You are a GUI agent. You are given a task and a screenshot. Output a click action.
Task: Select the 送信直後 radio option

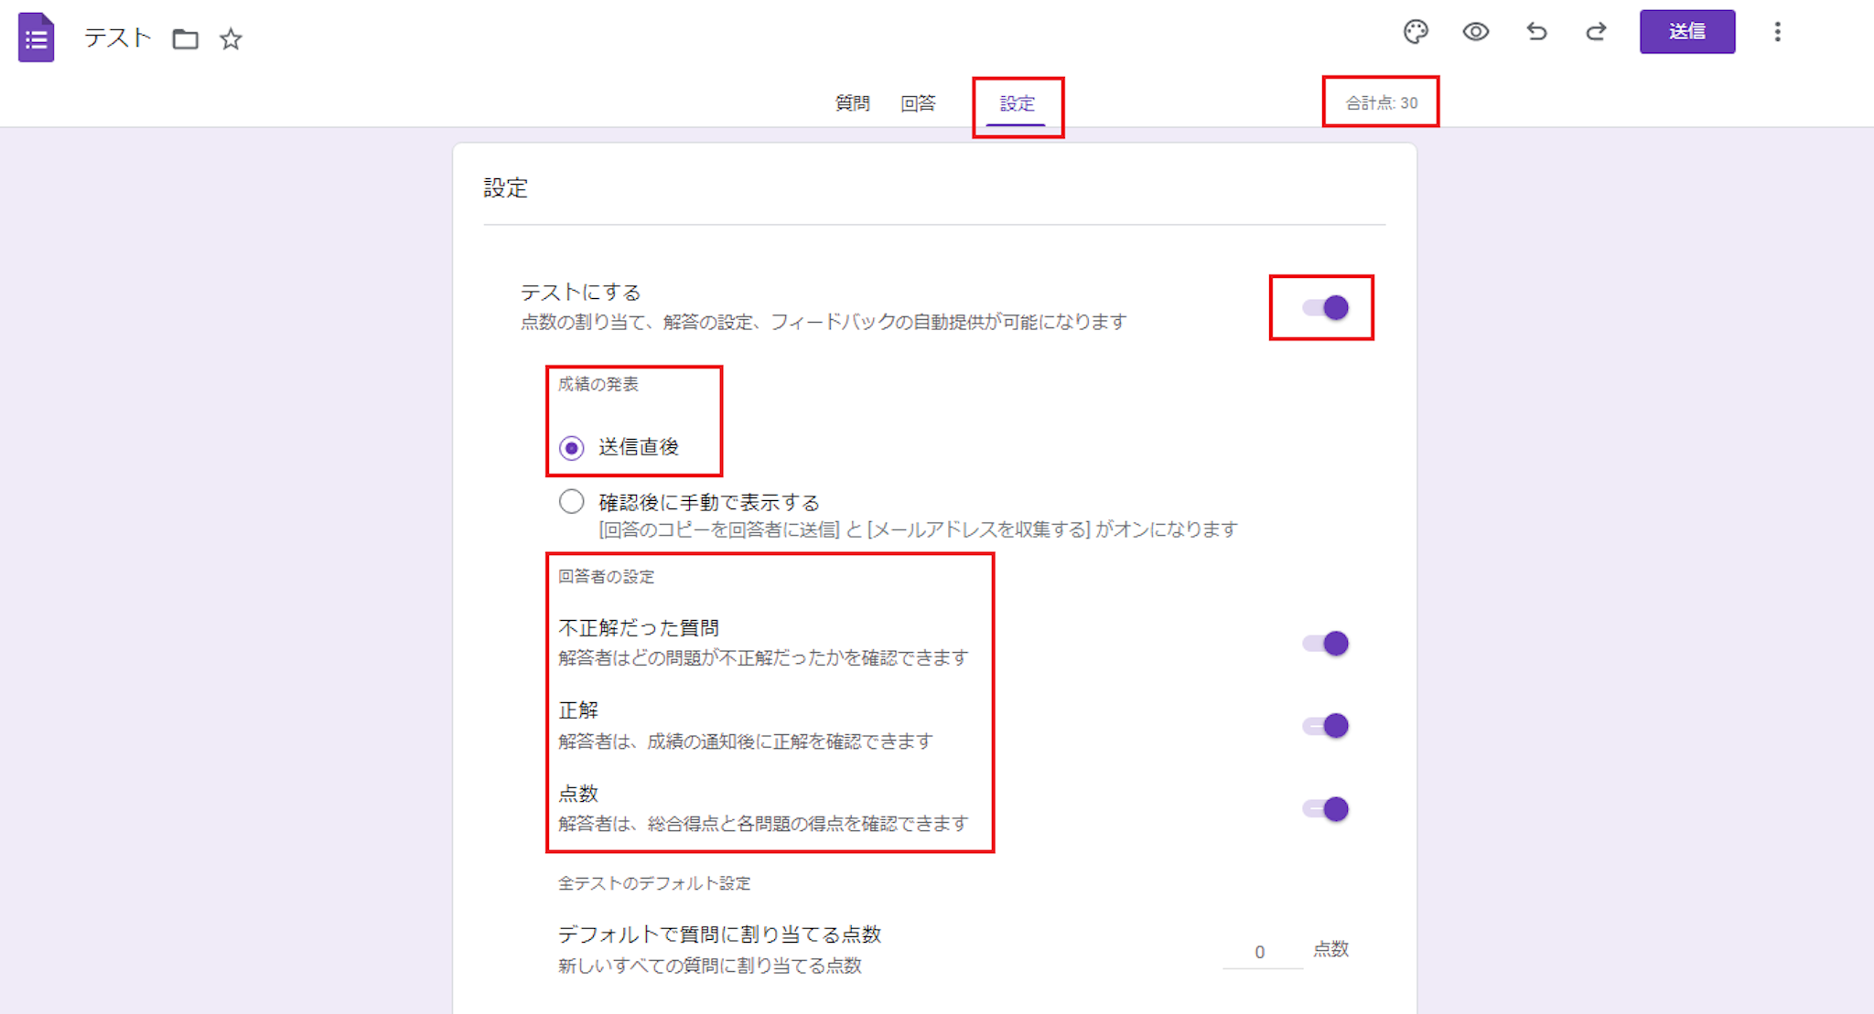point(572,448)
